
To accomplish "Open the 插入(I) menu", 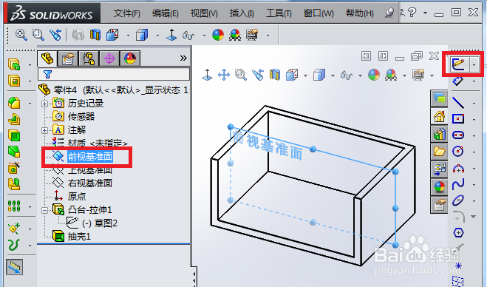I will pyautogui.click(x=242, y=13).
